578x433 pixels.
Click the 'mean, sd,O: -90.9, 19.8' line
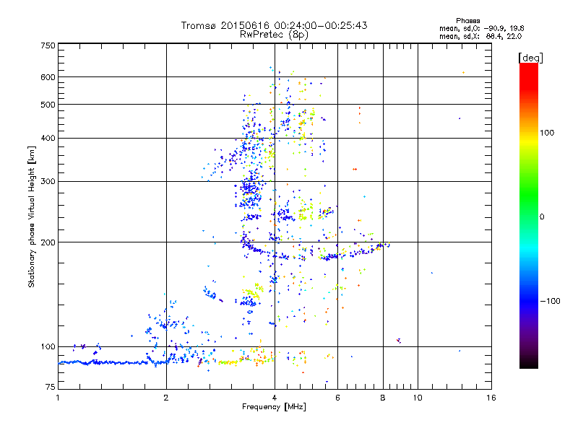(481, 28)
